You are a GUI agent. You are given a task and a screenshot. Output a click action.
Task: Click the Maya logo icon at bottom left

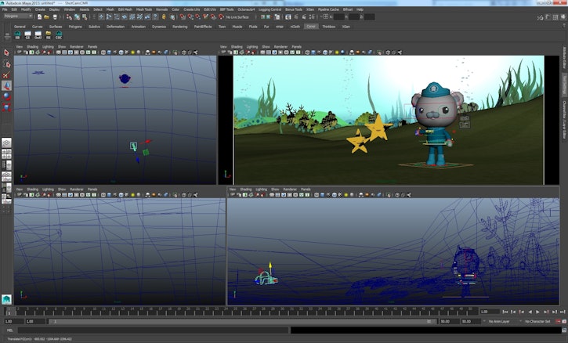tap(6, 298)
